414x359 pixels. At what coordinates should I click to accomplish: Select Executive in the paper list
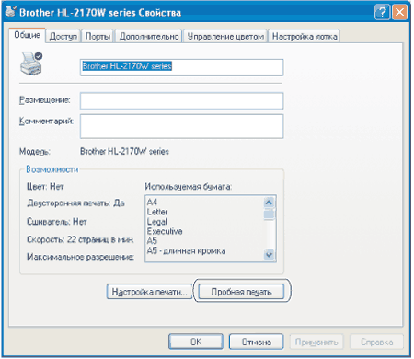pyautogui.click(x=165, y=231)
